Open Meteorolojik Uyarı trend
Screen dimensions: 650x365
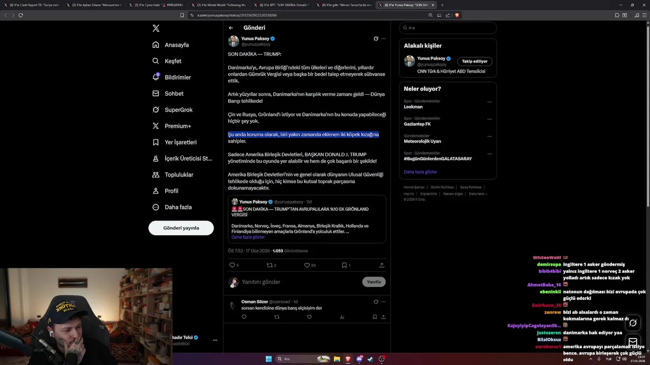422,141
